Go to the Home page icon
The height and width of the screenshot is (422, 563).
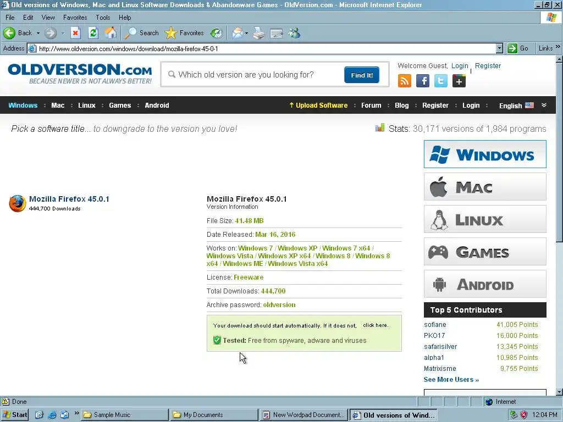tap(111, 33)
